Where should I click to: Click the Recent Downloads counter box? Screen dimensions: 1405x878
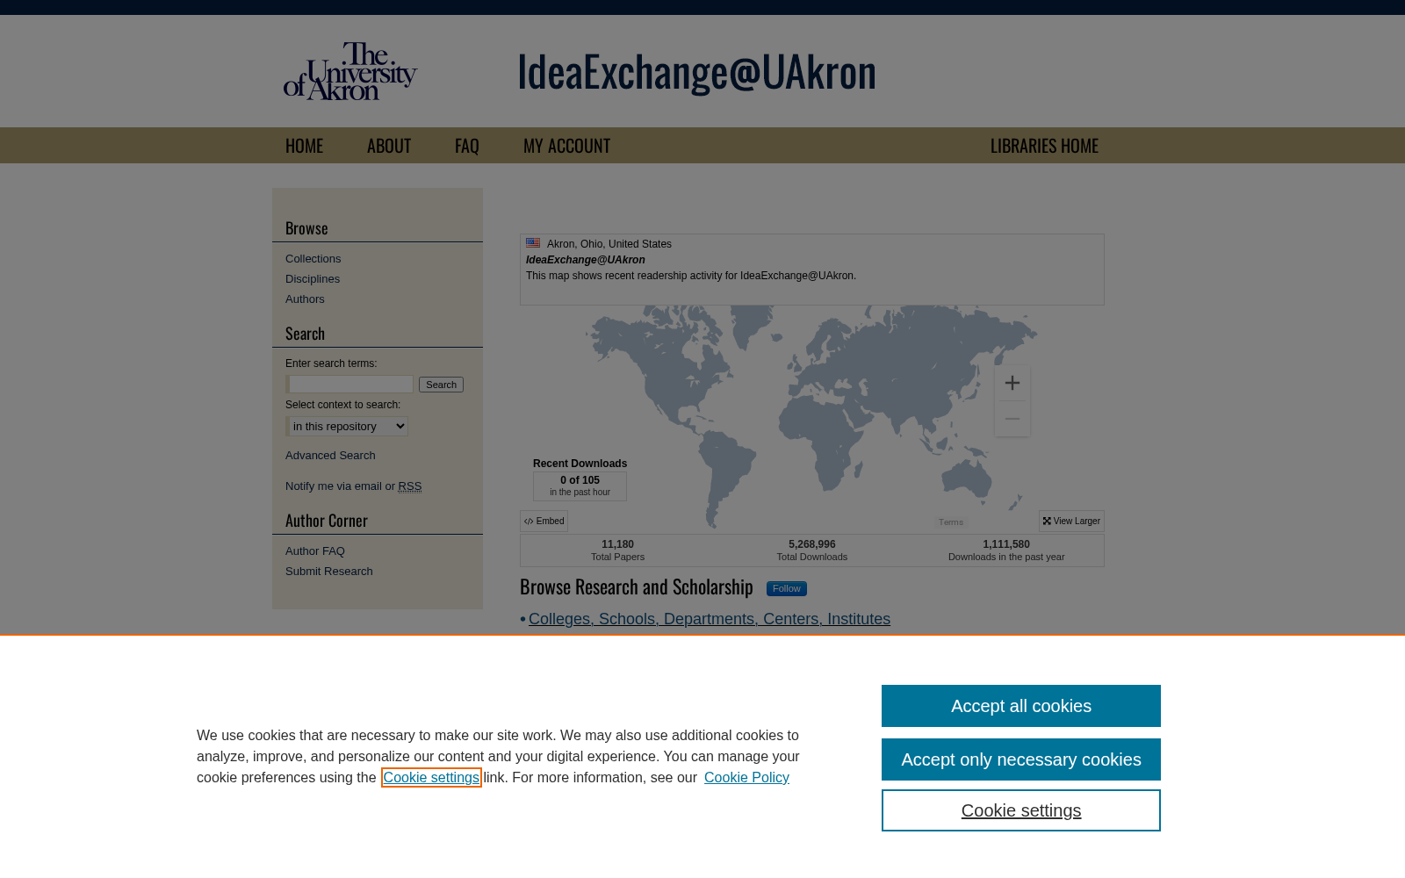point(580,486)
